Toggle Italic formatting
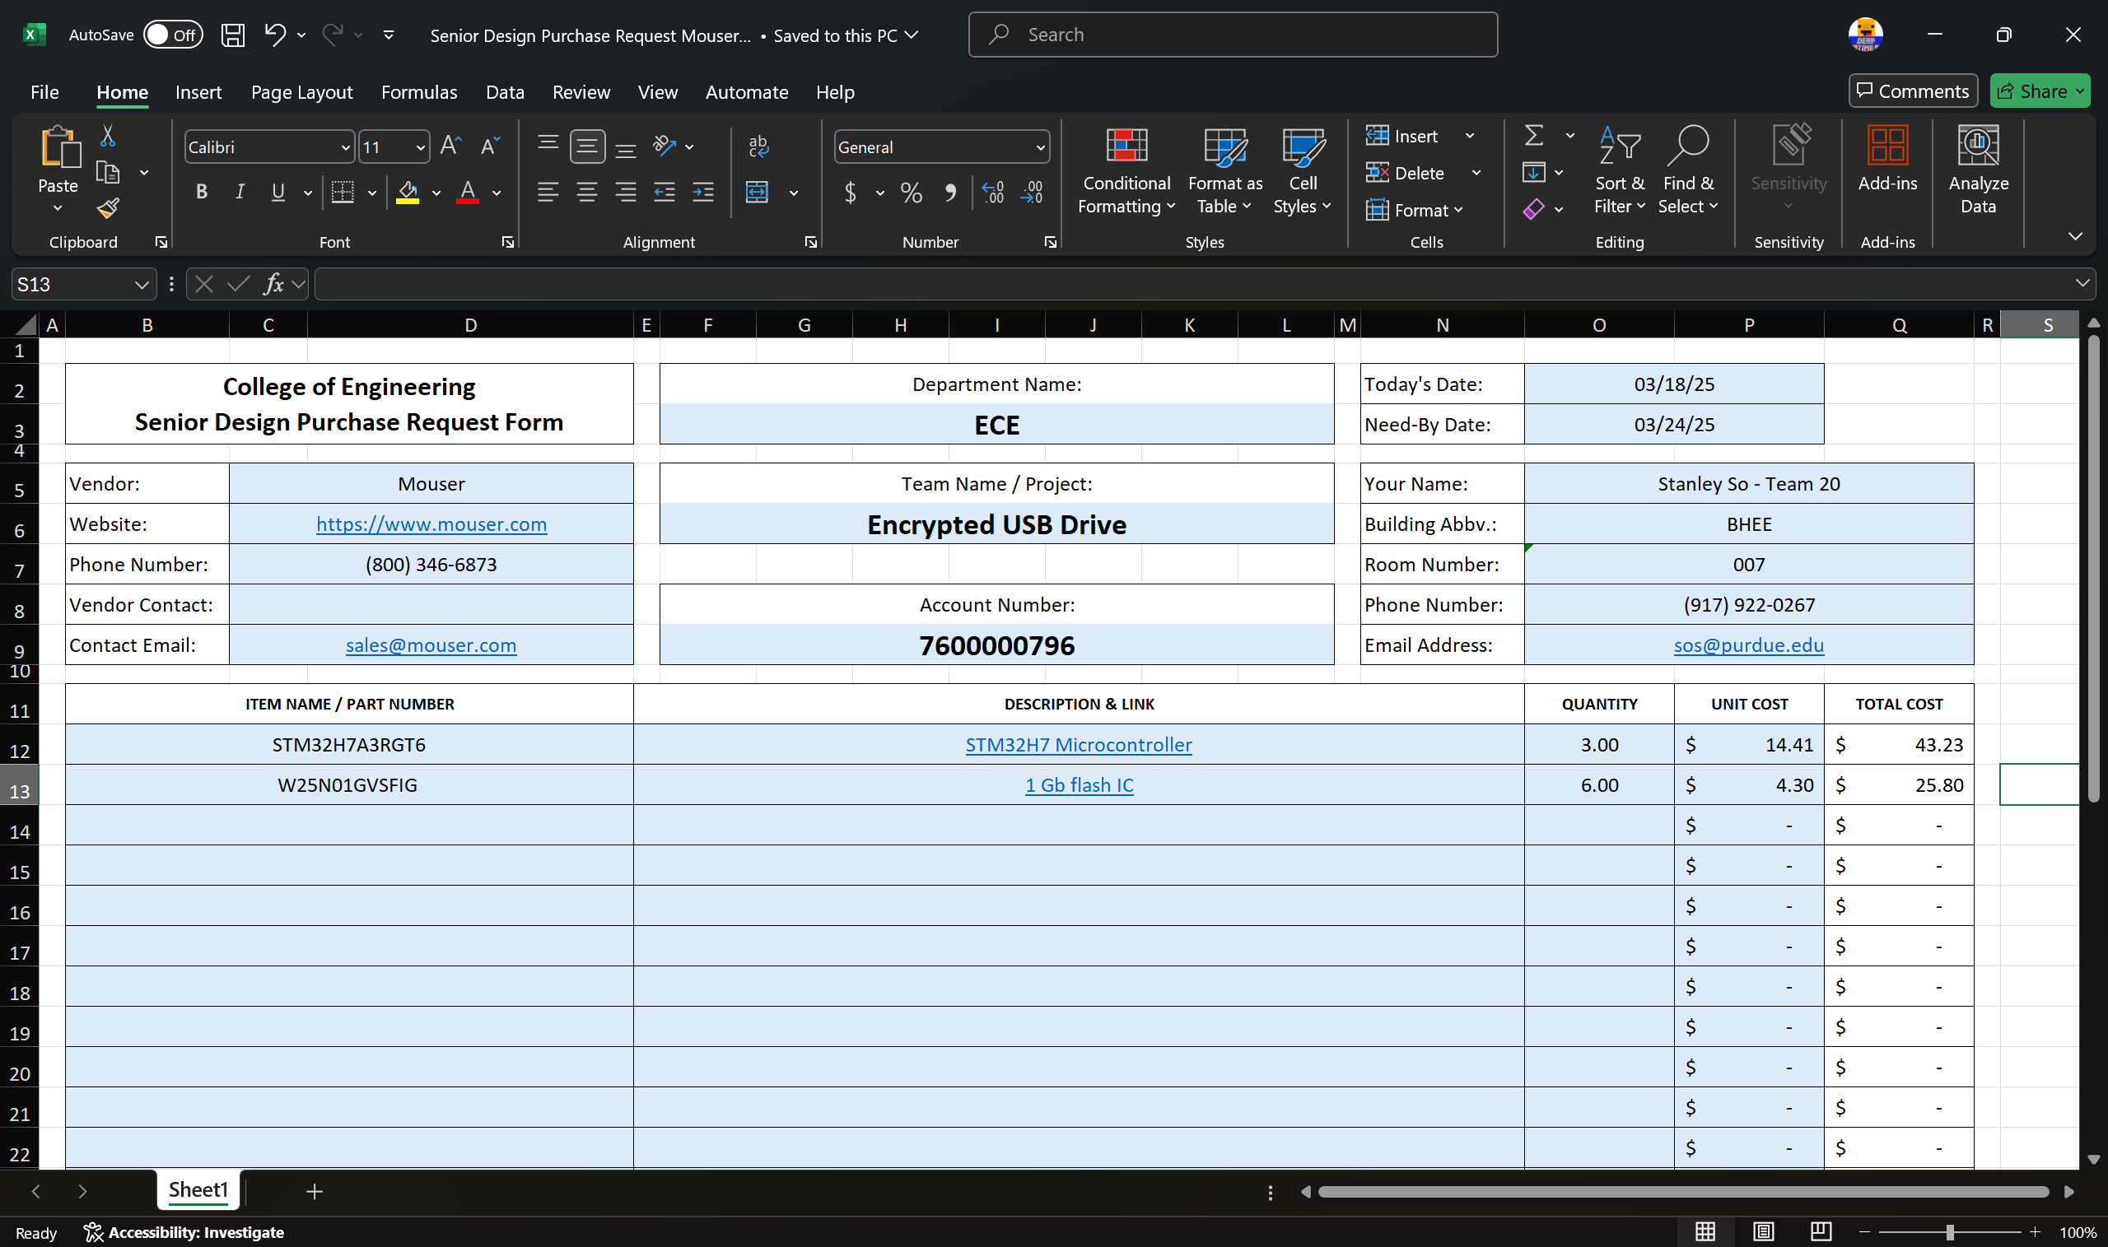This screenshot has width=2108, height=1247. click(240, 193)
